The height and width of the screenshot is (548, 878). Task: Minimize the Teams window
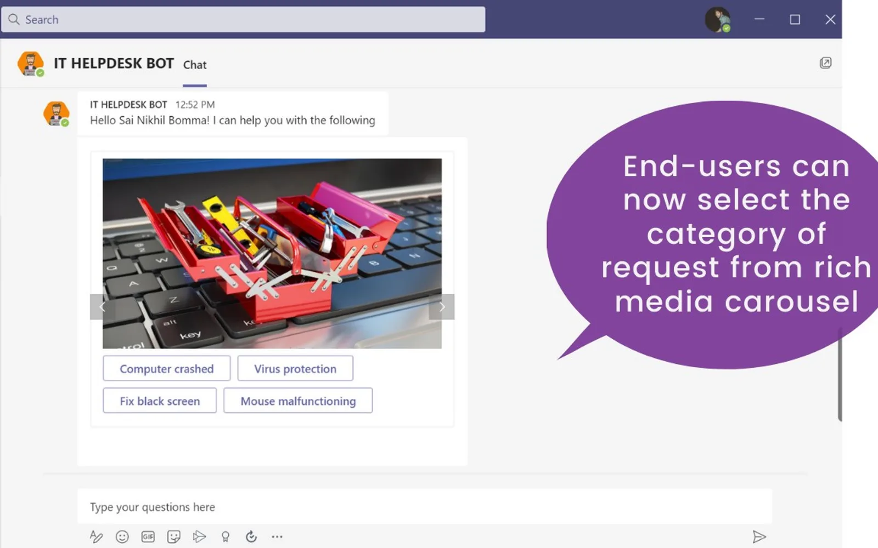click(759, 19)
